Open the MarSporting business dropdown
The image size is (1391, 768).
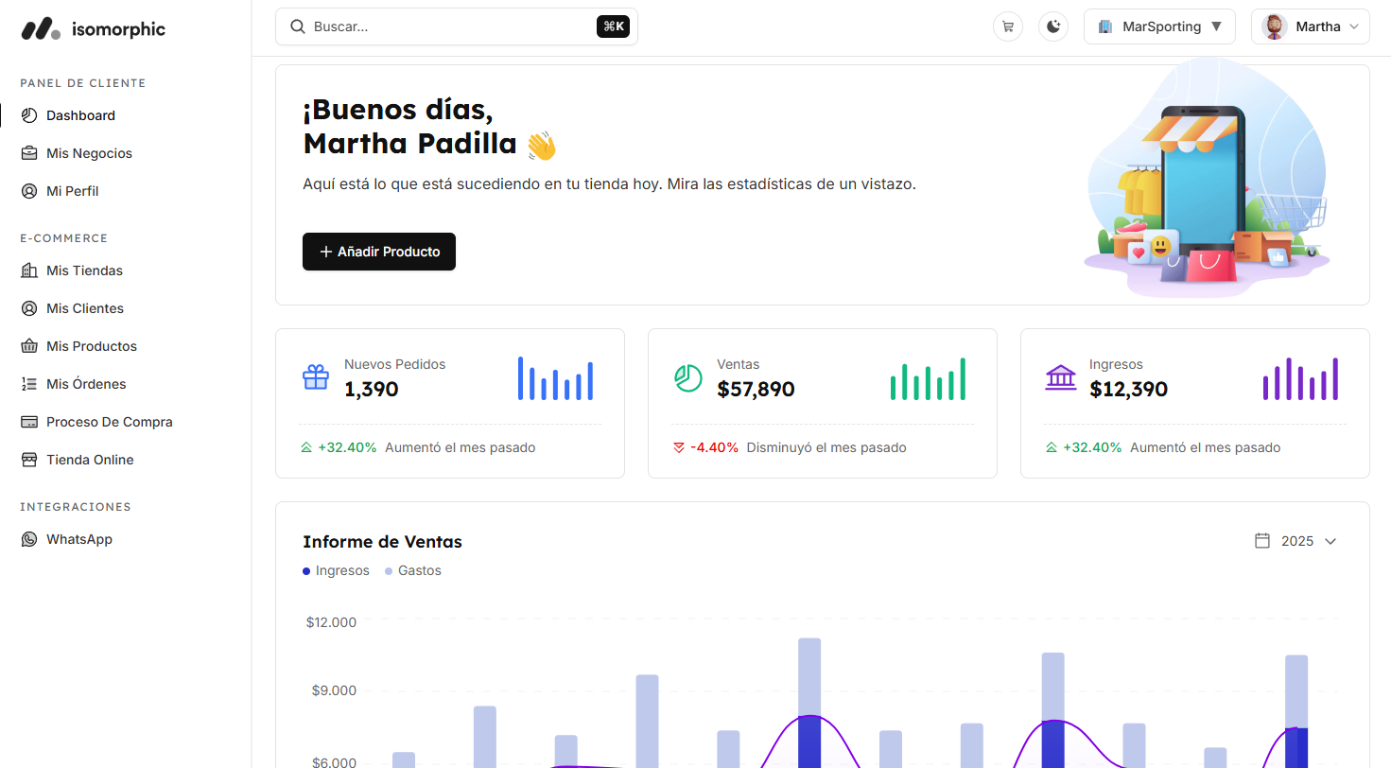click(x=1159, y=26)
